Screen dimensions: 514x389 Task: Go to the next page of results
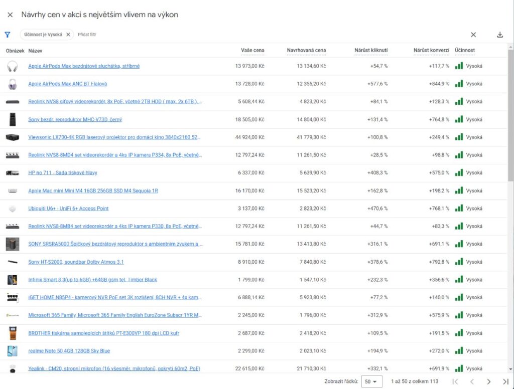pyautogui.click(x=489, y=381)
